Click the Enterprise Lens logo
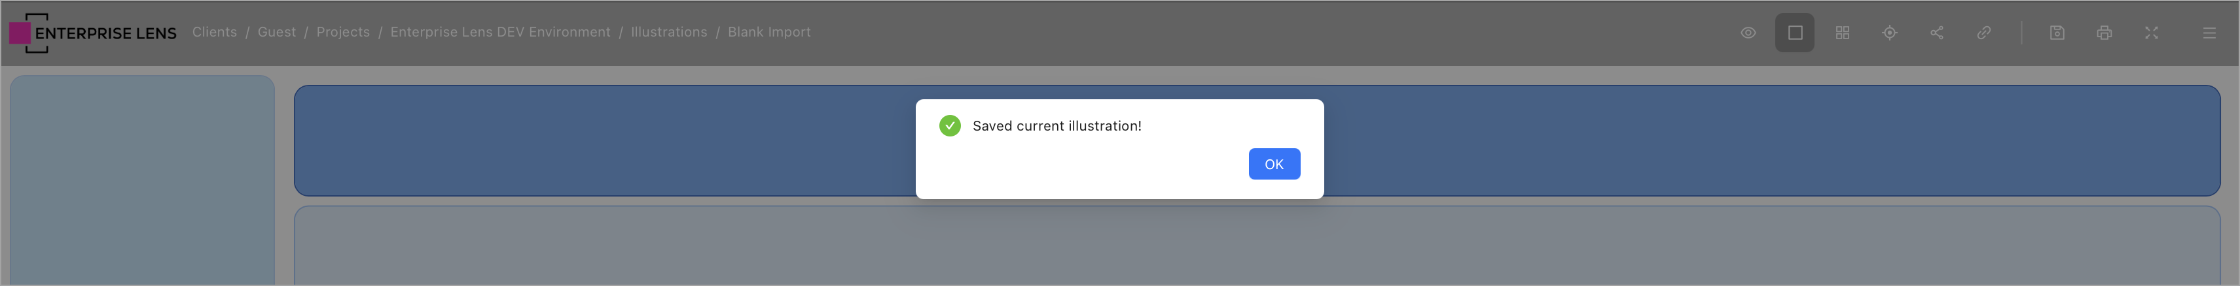 point(93,33)
